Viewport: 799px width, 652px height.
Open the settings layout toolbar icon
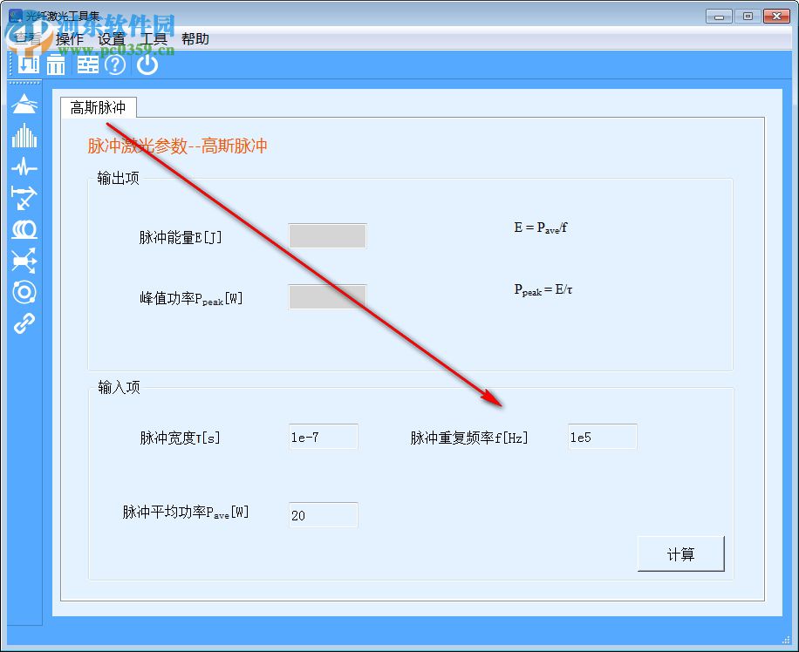(87, 64)
